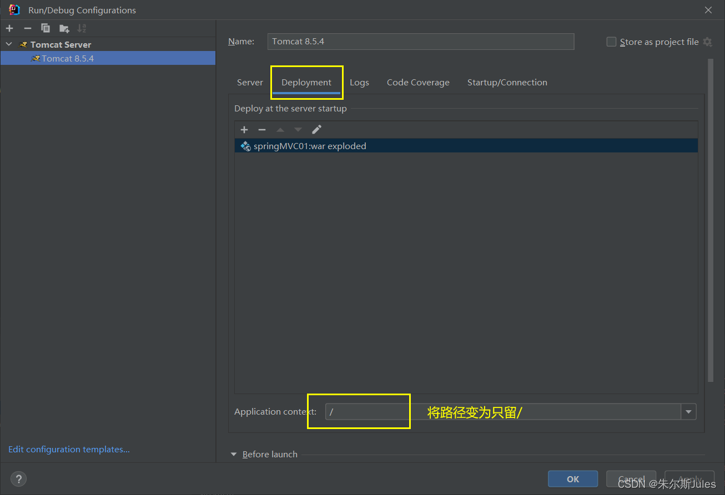Screen dimensions: 725x495
Task: Move deployment artifact up arrow
Action: (280, 130)
